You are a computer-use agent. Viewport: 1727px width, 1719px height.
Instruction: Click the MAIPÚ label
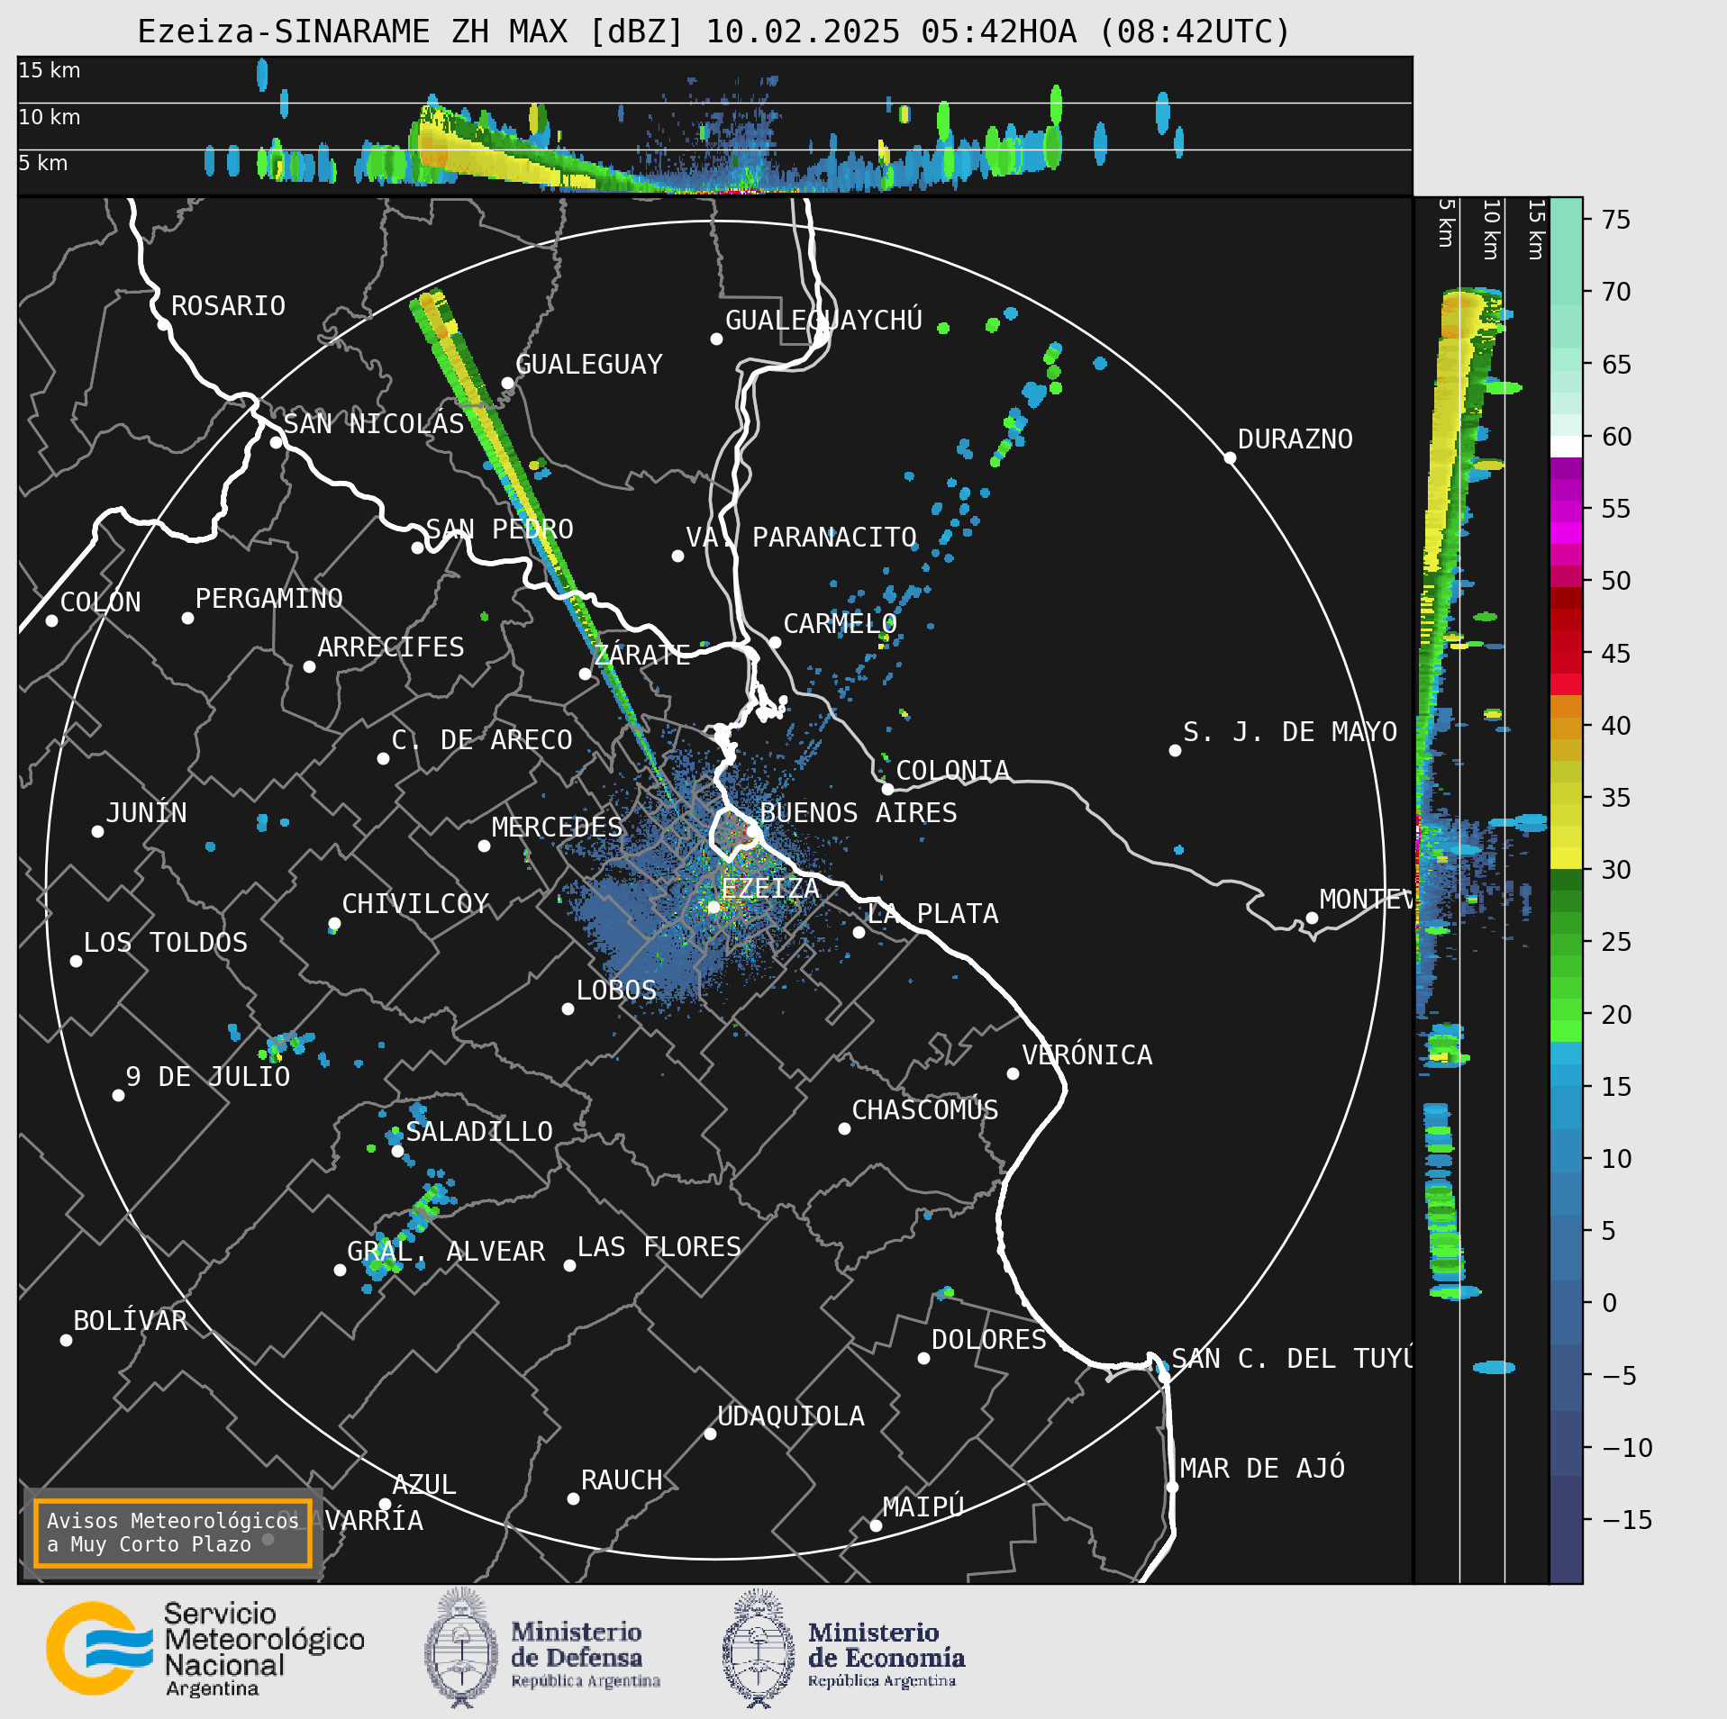pos(923,1507)
